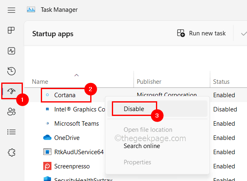Sort list by Publisher column
Viewport: 247px width, 181px height.
tap(149, 82)
